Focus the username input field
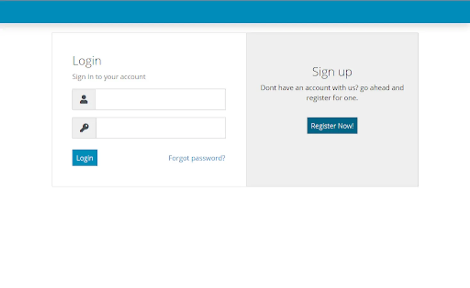This screenshot has width=470, height=288. point(160,99)
